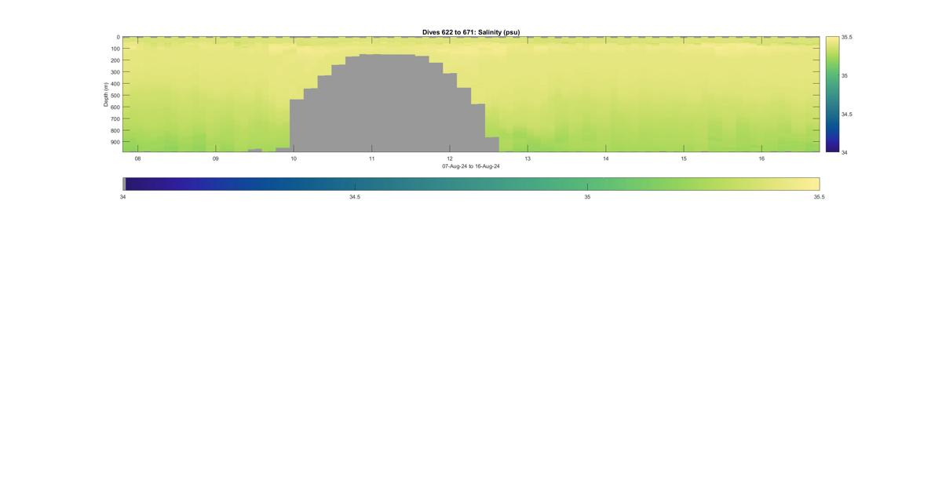Click the plot title 'Dives 622 to 671: Salinity (psu)'
942x488 pixels.
471,32
